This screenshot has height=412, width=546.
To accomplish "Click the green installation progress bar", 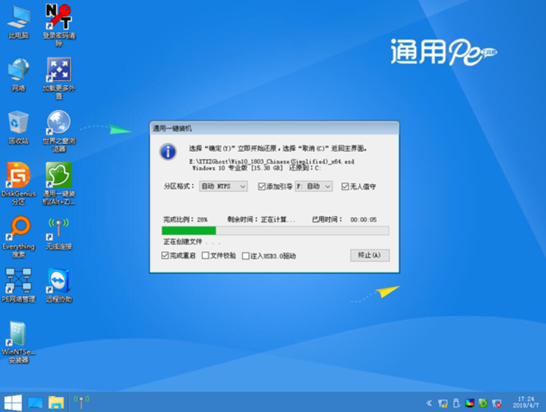I will [275, 230].
